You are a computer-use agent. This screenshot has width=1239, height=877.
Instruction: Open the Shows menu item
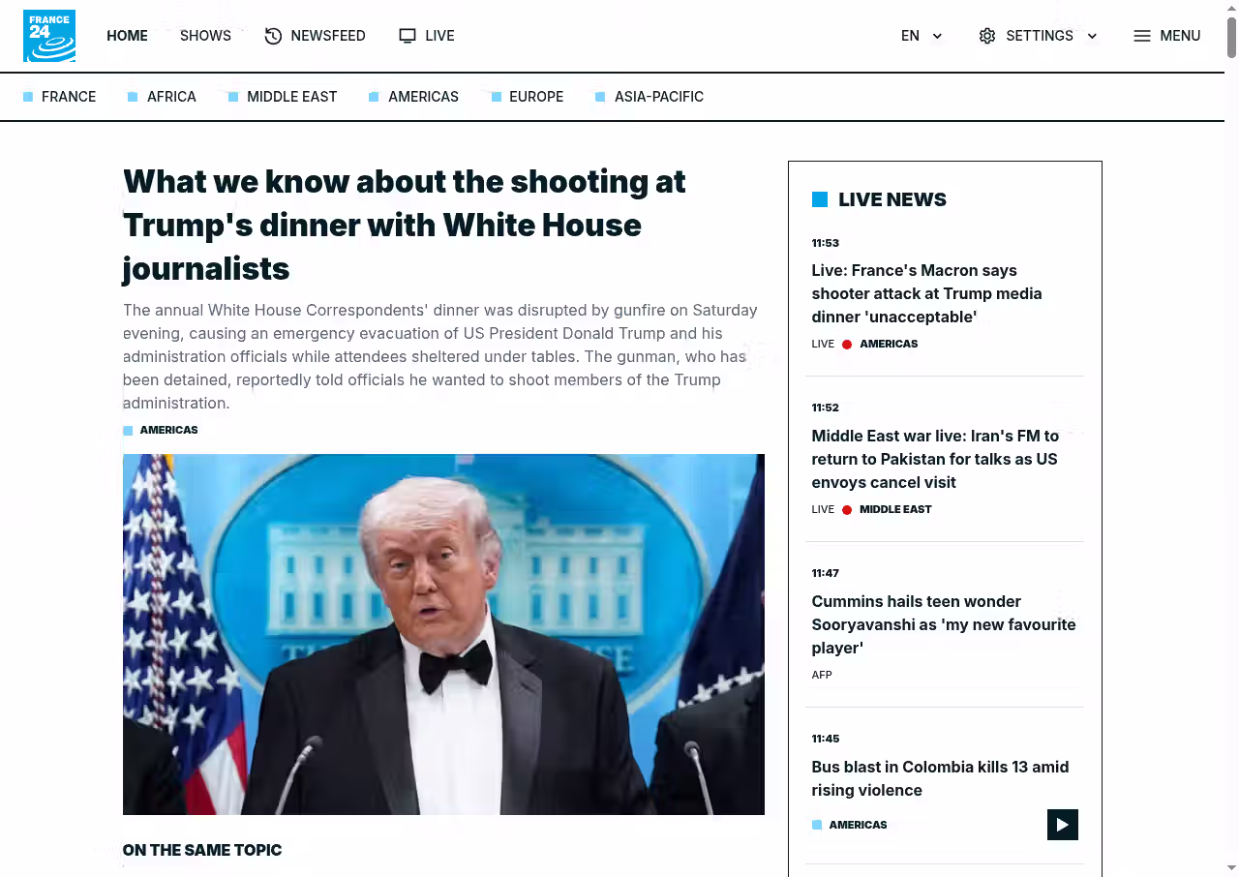pos(205,36)
